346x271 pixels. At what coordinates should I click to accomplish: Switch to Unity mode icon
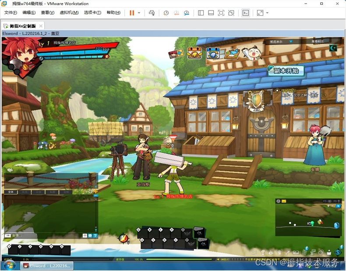231,13
